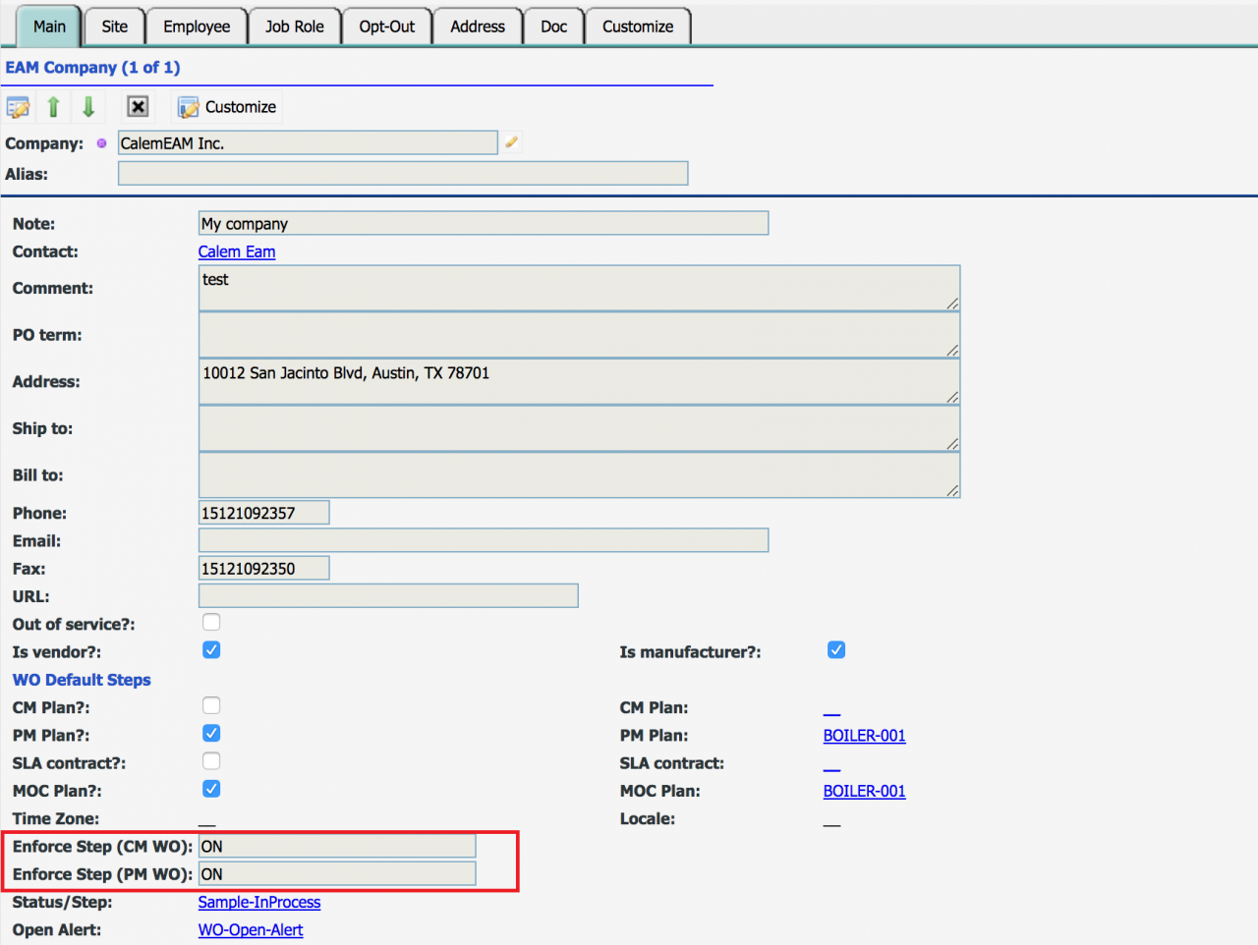Uncheck the Is manufacturer checkbox
This screenshot has height=945, width=1258.
pyautogui.click(x=836, y=649)
